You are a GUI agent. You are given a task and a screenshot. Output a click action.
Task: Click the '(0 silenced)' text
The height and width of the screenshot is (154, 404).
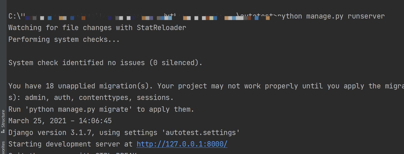pyautogui.click(x=176, y=63)
